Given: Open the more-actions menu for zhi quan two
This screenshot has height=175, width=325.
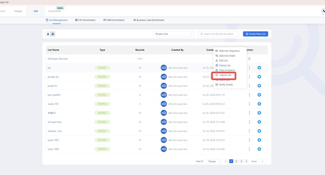Looking at the screenshot, I should (249, 122).
